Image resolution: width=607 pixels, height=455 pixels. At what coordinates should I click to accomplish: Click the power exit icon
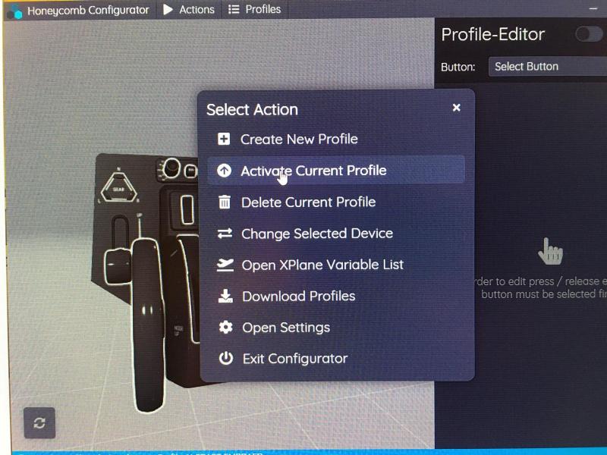click(226, 358)
